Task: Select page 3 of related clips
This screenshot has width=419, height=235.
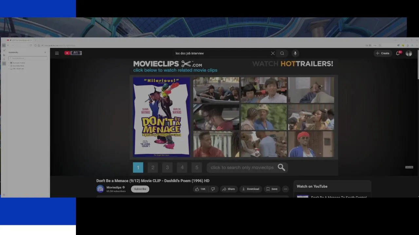Action: click(x=167, y=167)
